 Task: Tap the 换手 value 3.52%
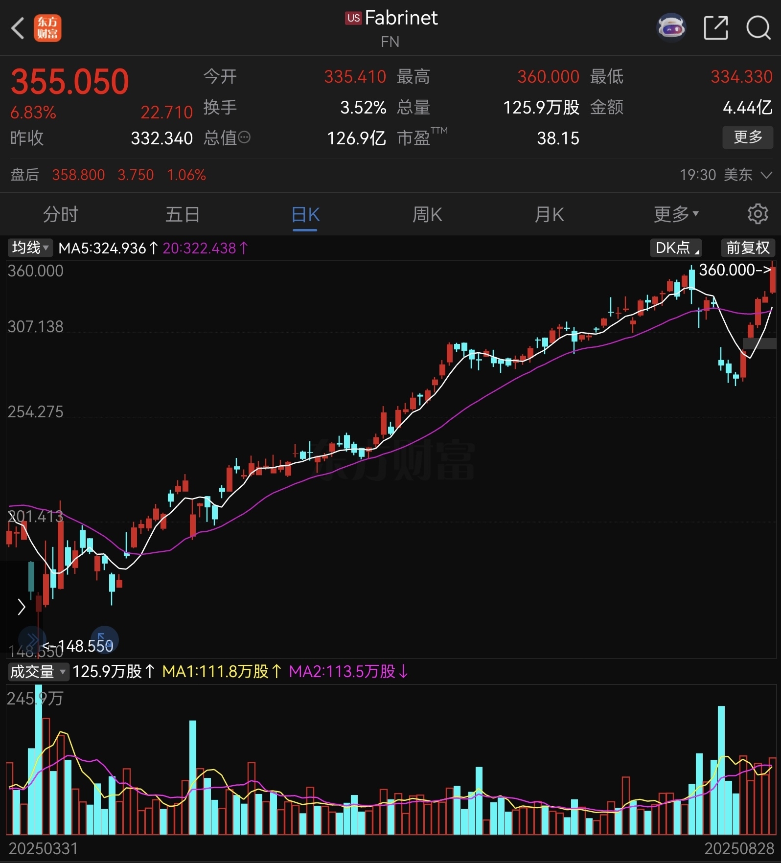(363, 108)
